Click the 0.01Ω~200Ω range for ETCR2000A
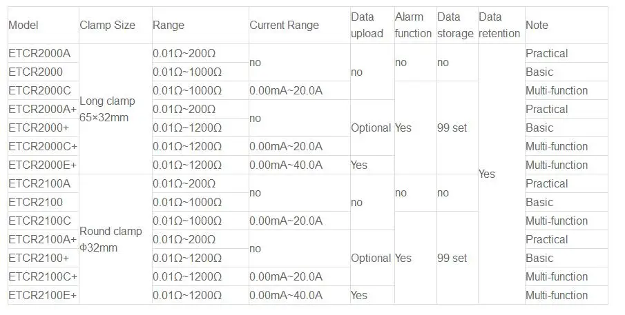Image resolution: width=625 pixels, height=315 pixels. click(x=184, y=53)
